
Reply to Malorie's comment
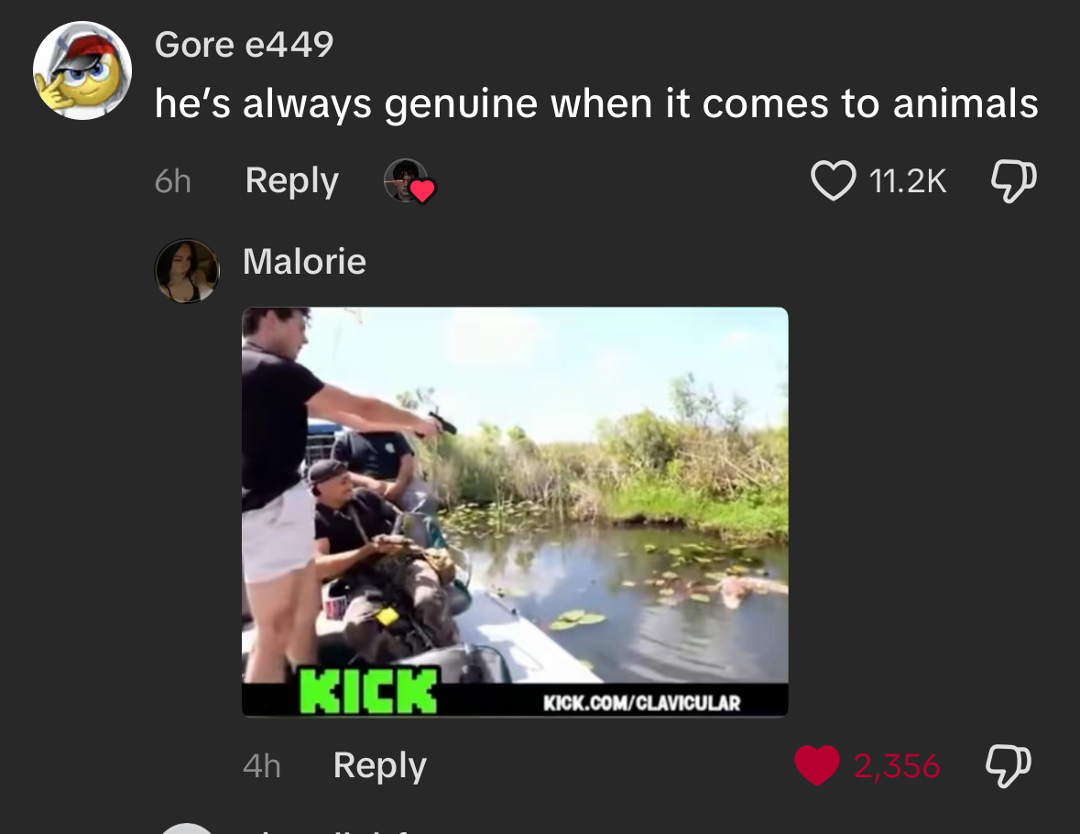pyautogui.click(x=379, y=765)
